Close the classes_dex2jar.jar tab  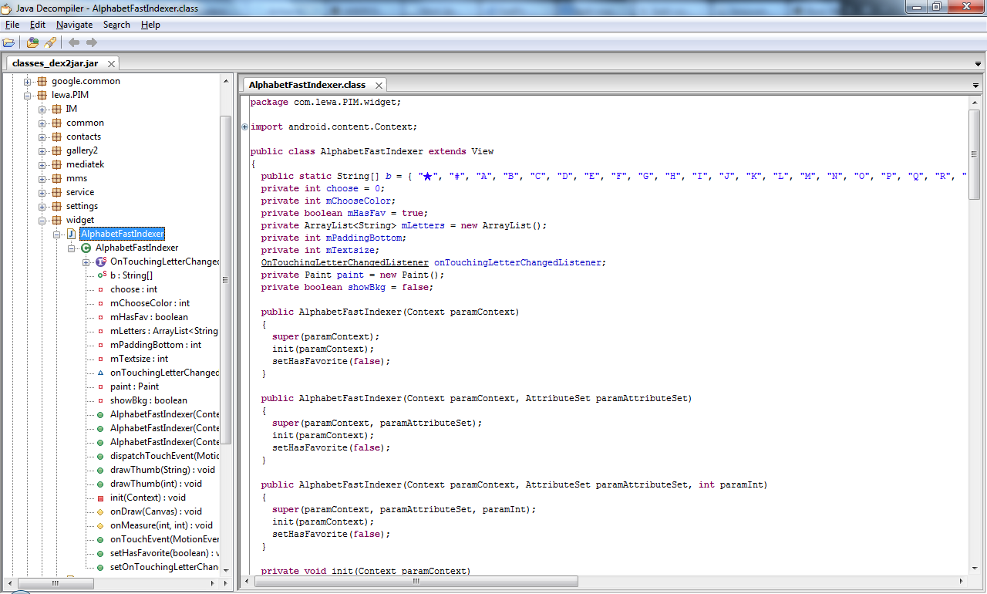tap(111, 63)
